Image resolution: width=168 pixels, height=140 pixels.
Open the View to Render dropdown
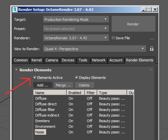(95, 49)
